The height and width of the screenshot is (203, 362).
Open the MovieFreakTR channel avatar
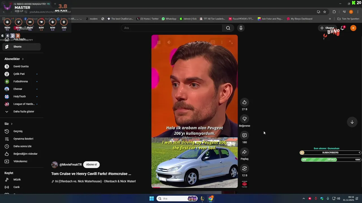55,165
